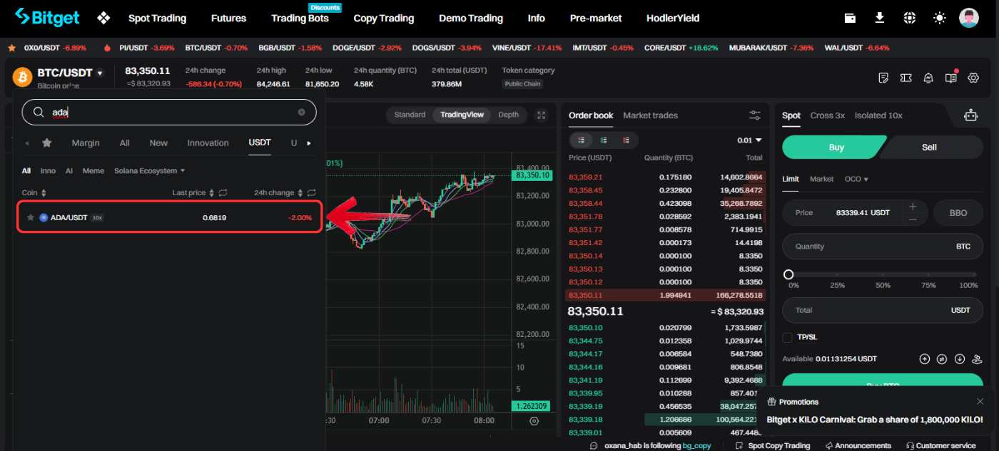Select the Innovation category tab
Screen dimensions: 999x451
(208, 142)
